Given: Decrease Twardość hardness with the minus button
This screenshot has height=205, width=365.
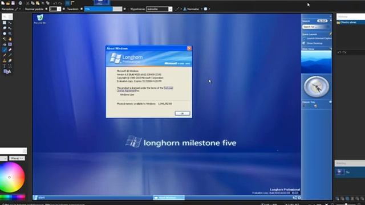Looking at the screenshot, I should 82,9.
